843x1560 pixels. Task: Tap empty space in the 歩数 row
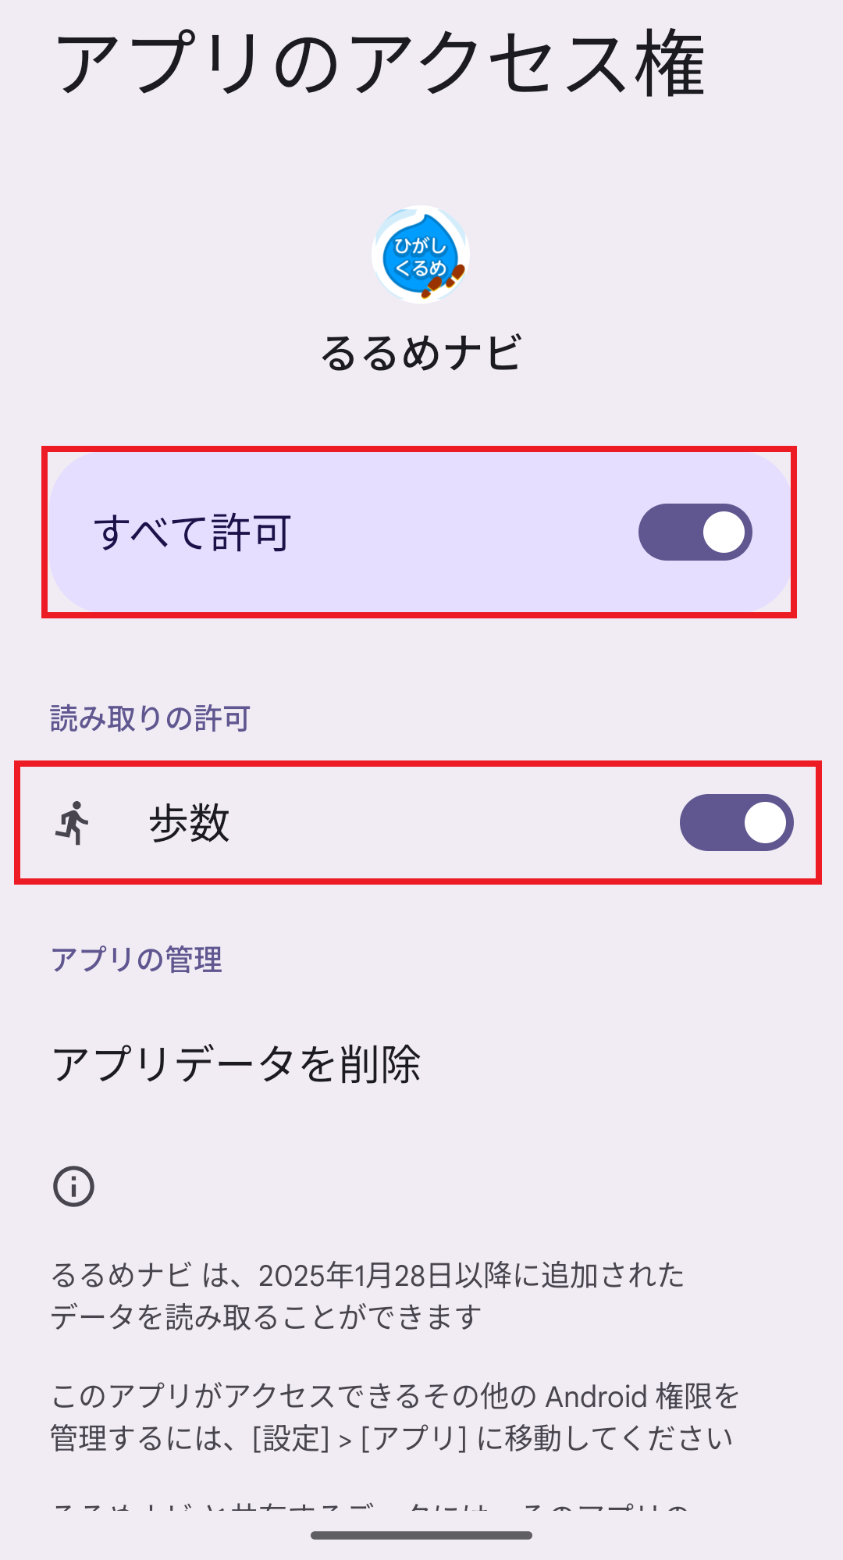[453, 823]
